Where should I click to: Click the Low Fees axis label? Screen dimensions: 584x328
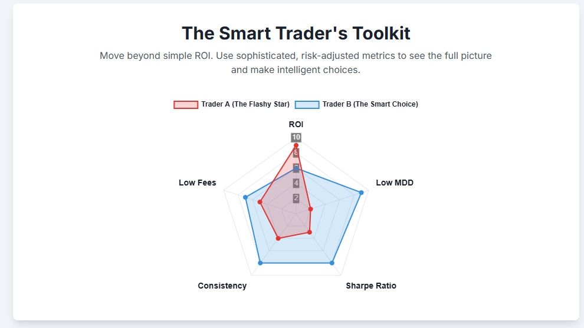(198, 183)
